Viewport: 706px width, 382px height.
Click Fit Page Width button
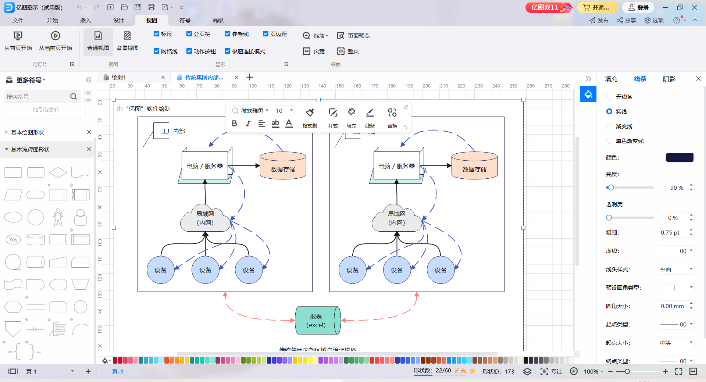[314, 51]
